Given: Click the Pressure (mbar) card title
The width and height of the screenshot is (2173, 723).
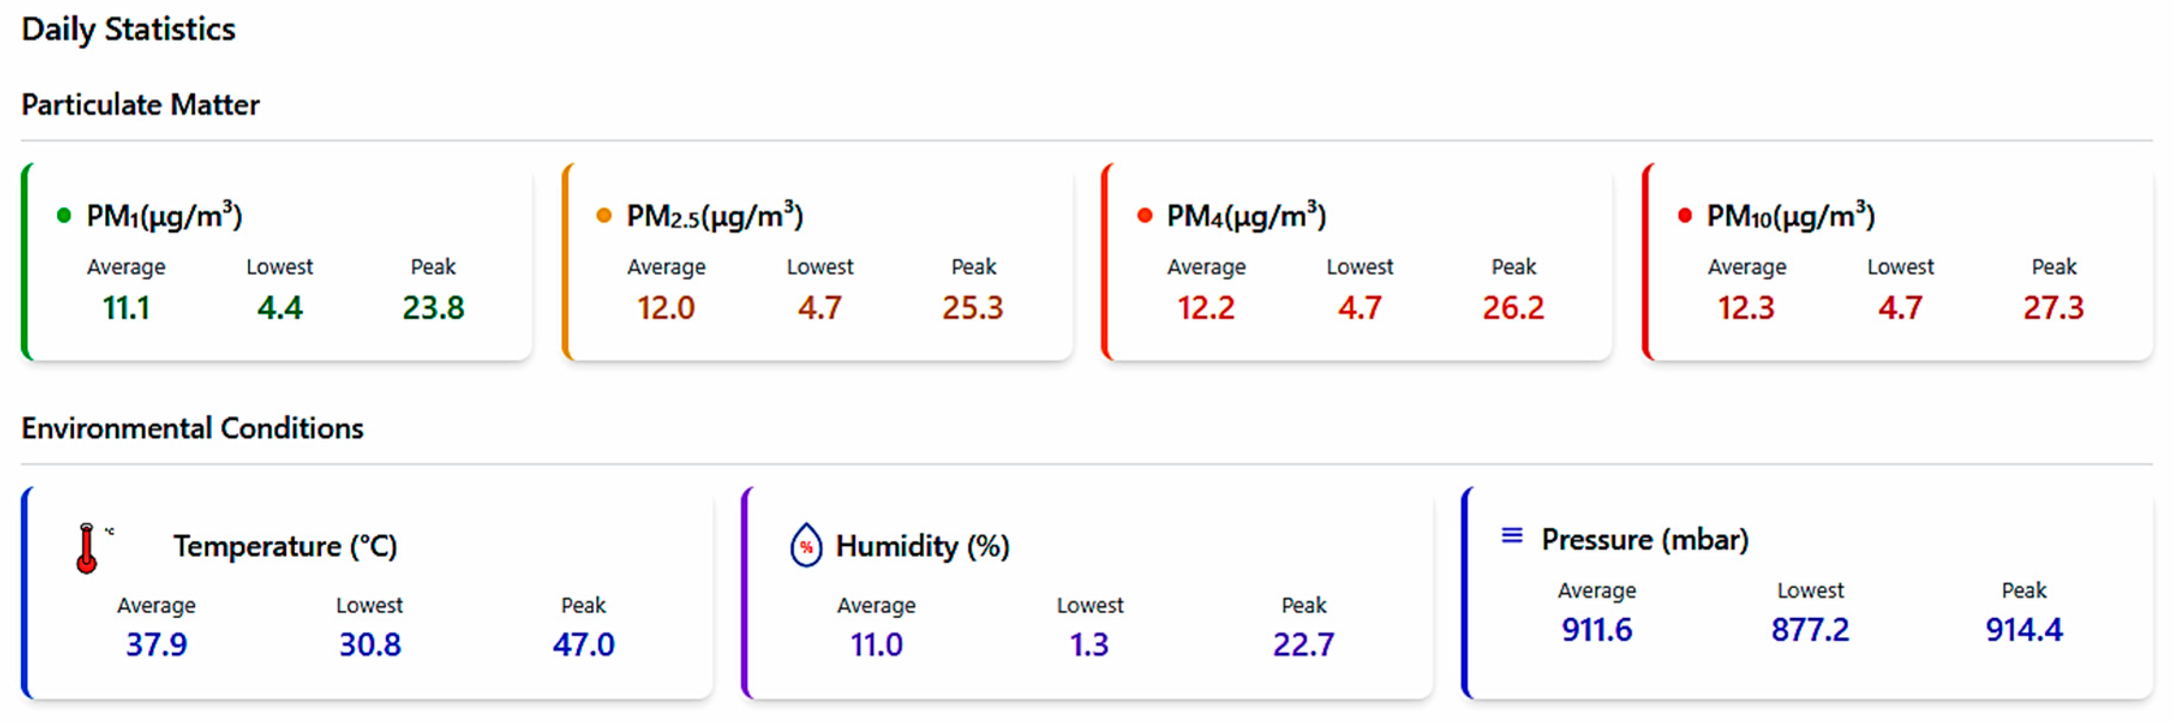Looking at the screenshot, I should (x=1645, y=540).
